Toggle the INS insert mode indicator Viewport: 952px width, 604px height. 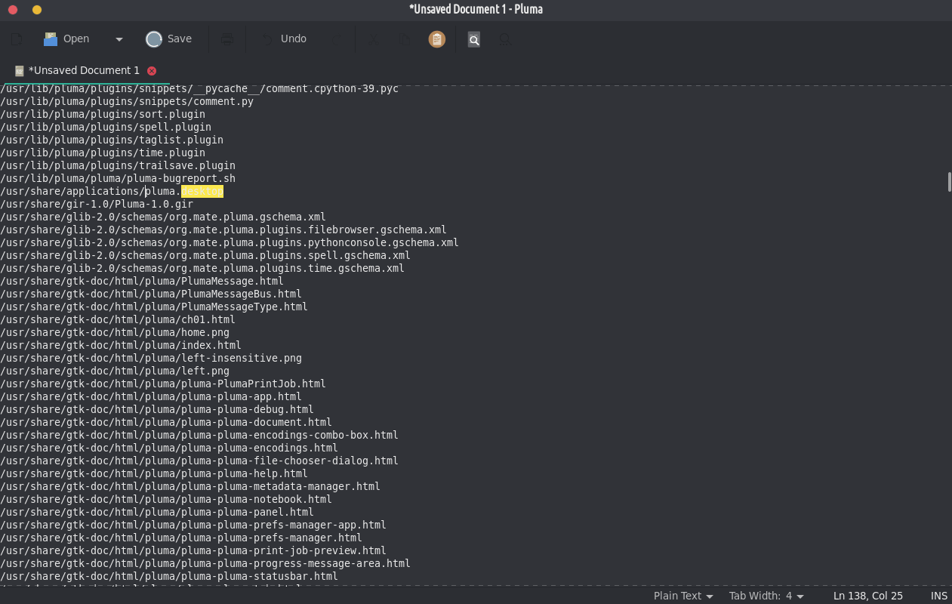click(938, 596)
